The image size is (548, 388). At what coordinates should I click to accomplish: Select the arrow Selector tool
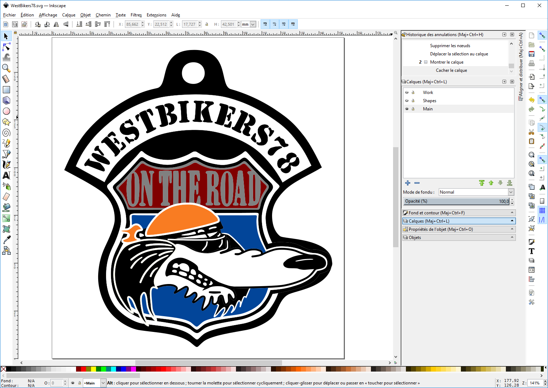click(6, 36)
